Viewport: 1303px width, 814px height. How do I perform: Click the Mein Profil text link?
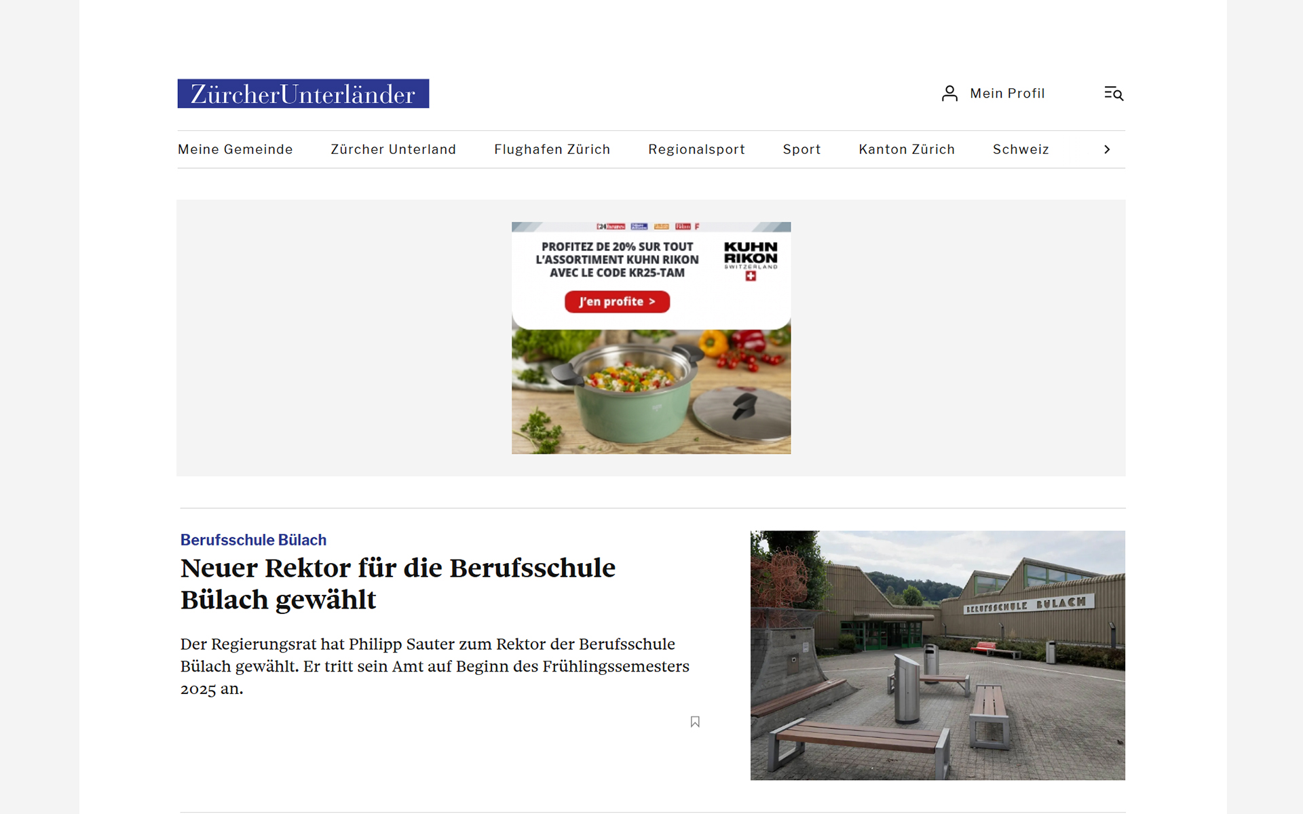pyautogui.click(x=1007, y=94)
